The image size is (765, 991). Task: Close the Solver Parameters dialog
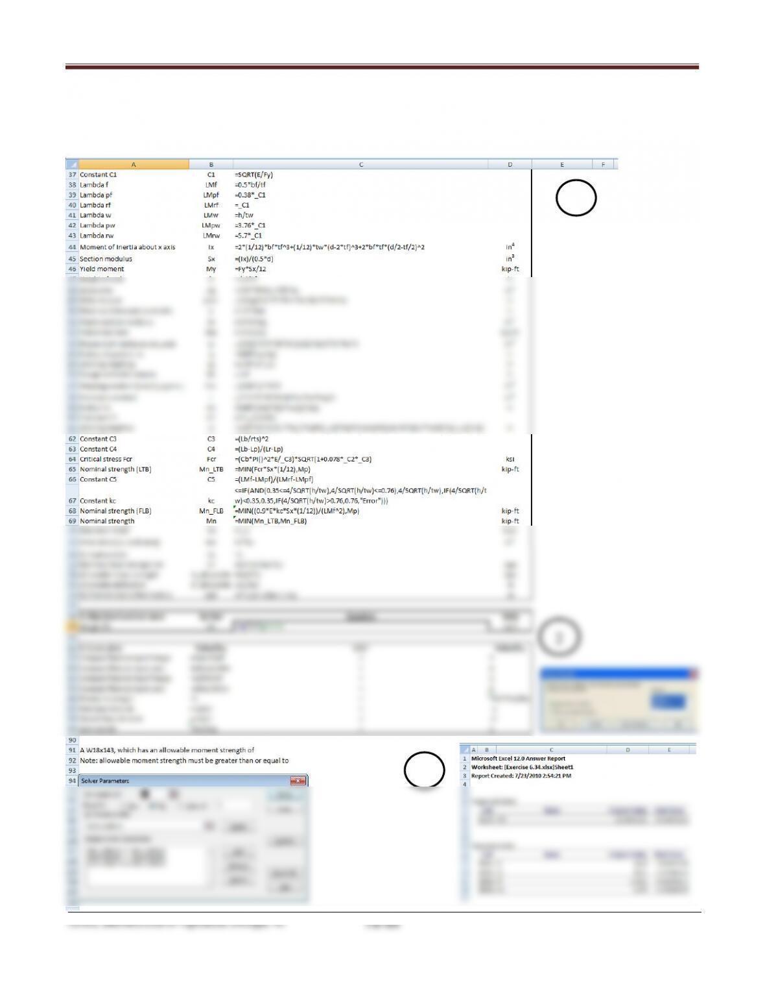tap(298, 781)
